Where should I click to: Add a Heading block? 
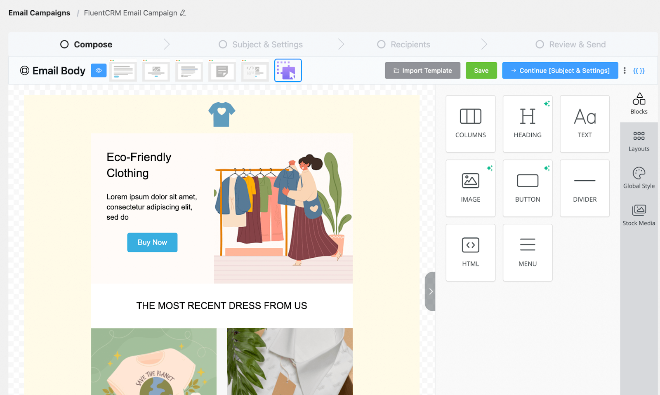point(528,124)
